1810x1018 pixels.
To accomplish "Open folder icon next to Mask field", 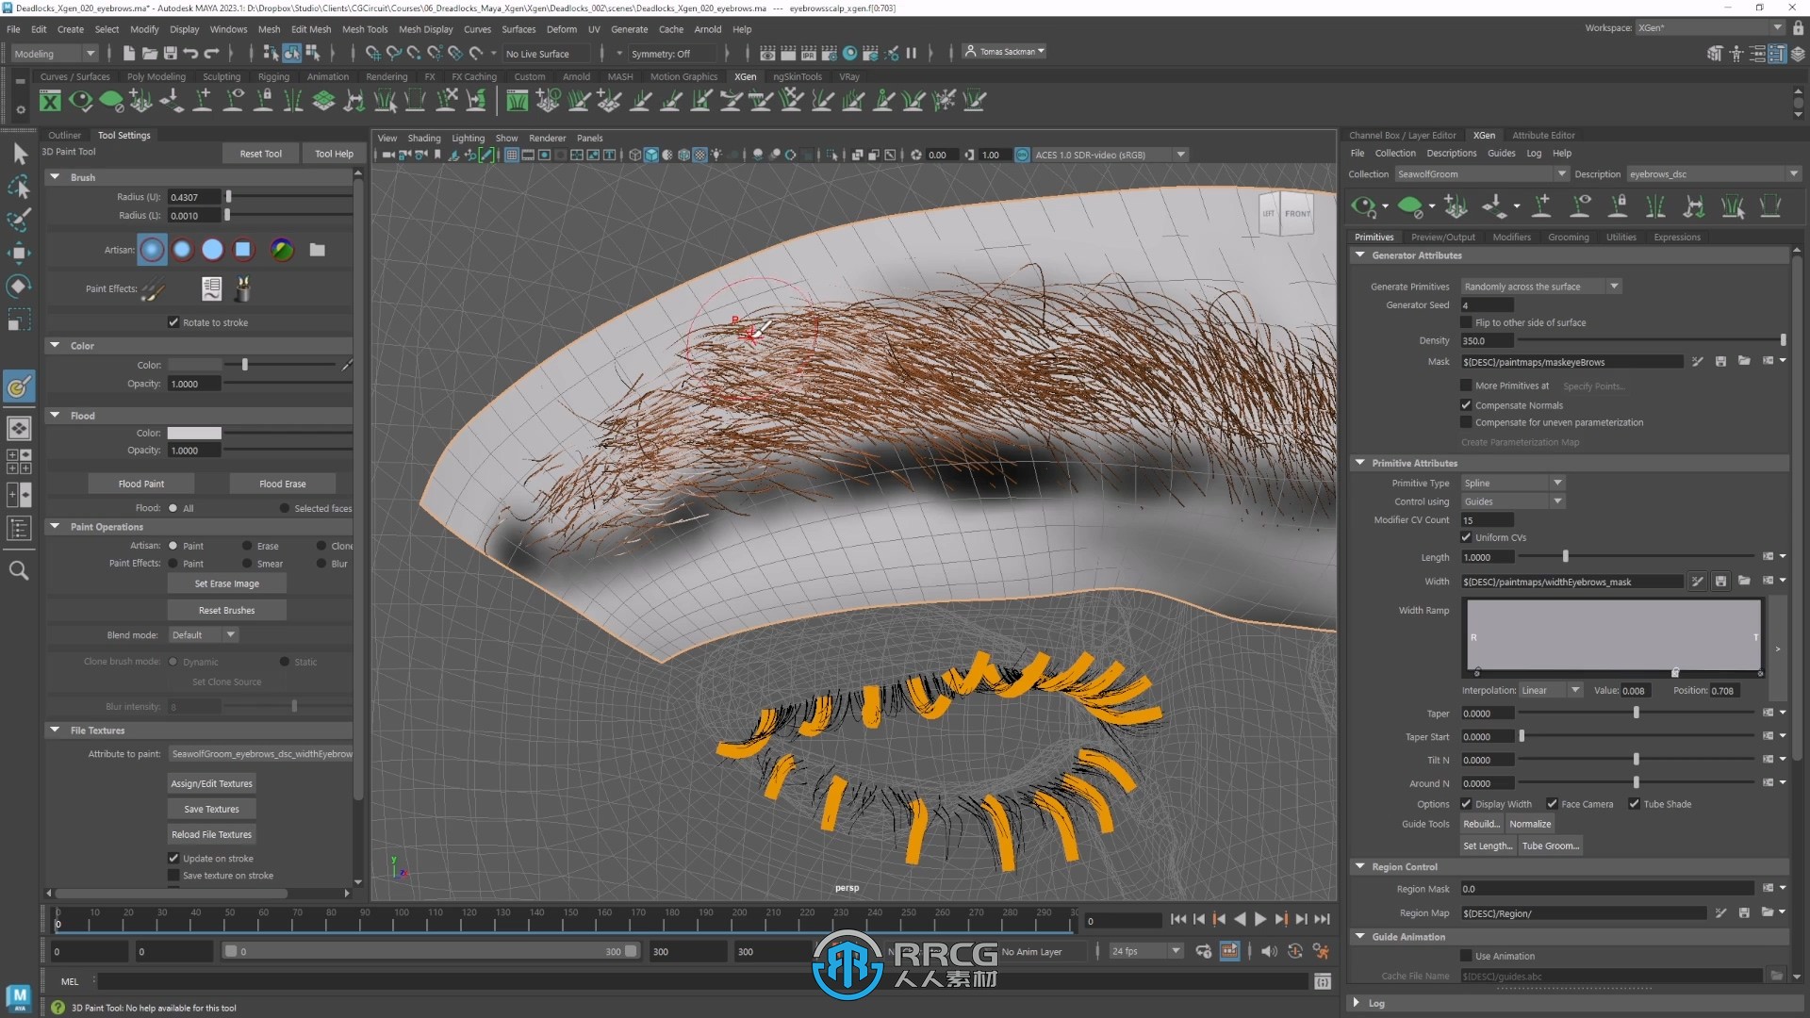I will (x=1744, y=362).
